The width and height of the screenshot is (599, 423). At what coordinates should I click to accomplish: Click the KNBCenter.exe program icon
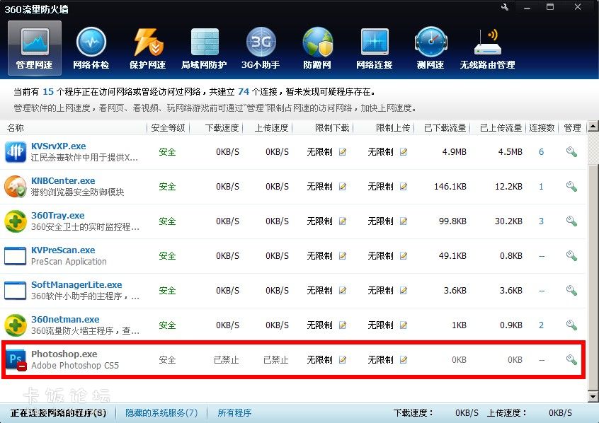[16, 187]
